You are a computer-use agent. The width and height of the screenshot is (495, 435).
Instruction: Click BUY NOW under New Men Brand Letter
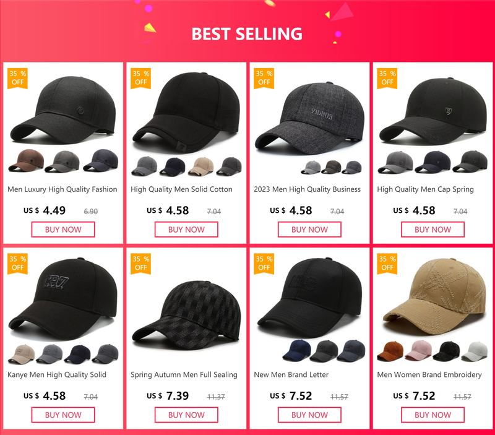click(x=309, y=415)
